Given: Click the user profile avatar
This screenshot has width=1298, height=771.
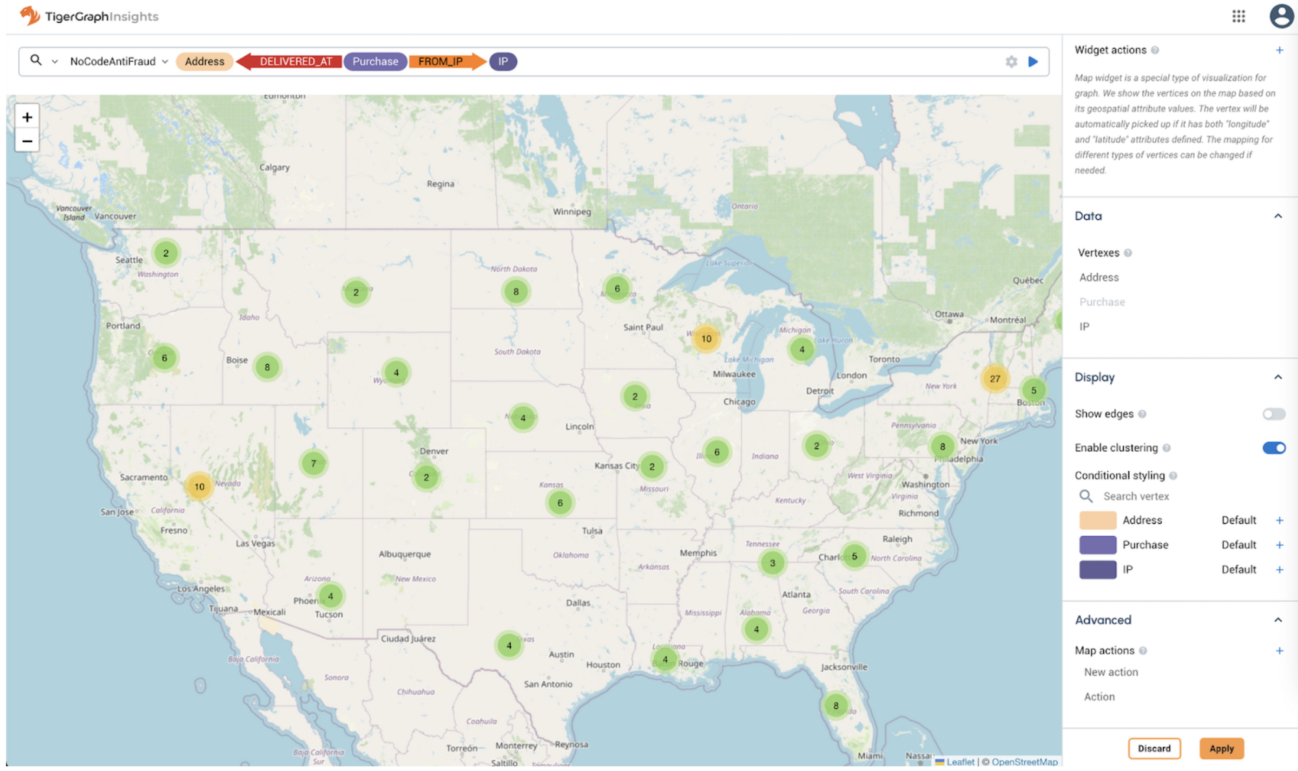Looking at the screenshot, I should [x=1282, y=16].
